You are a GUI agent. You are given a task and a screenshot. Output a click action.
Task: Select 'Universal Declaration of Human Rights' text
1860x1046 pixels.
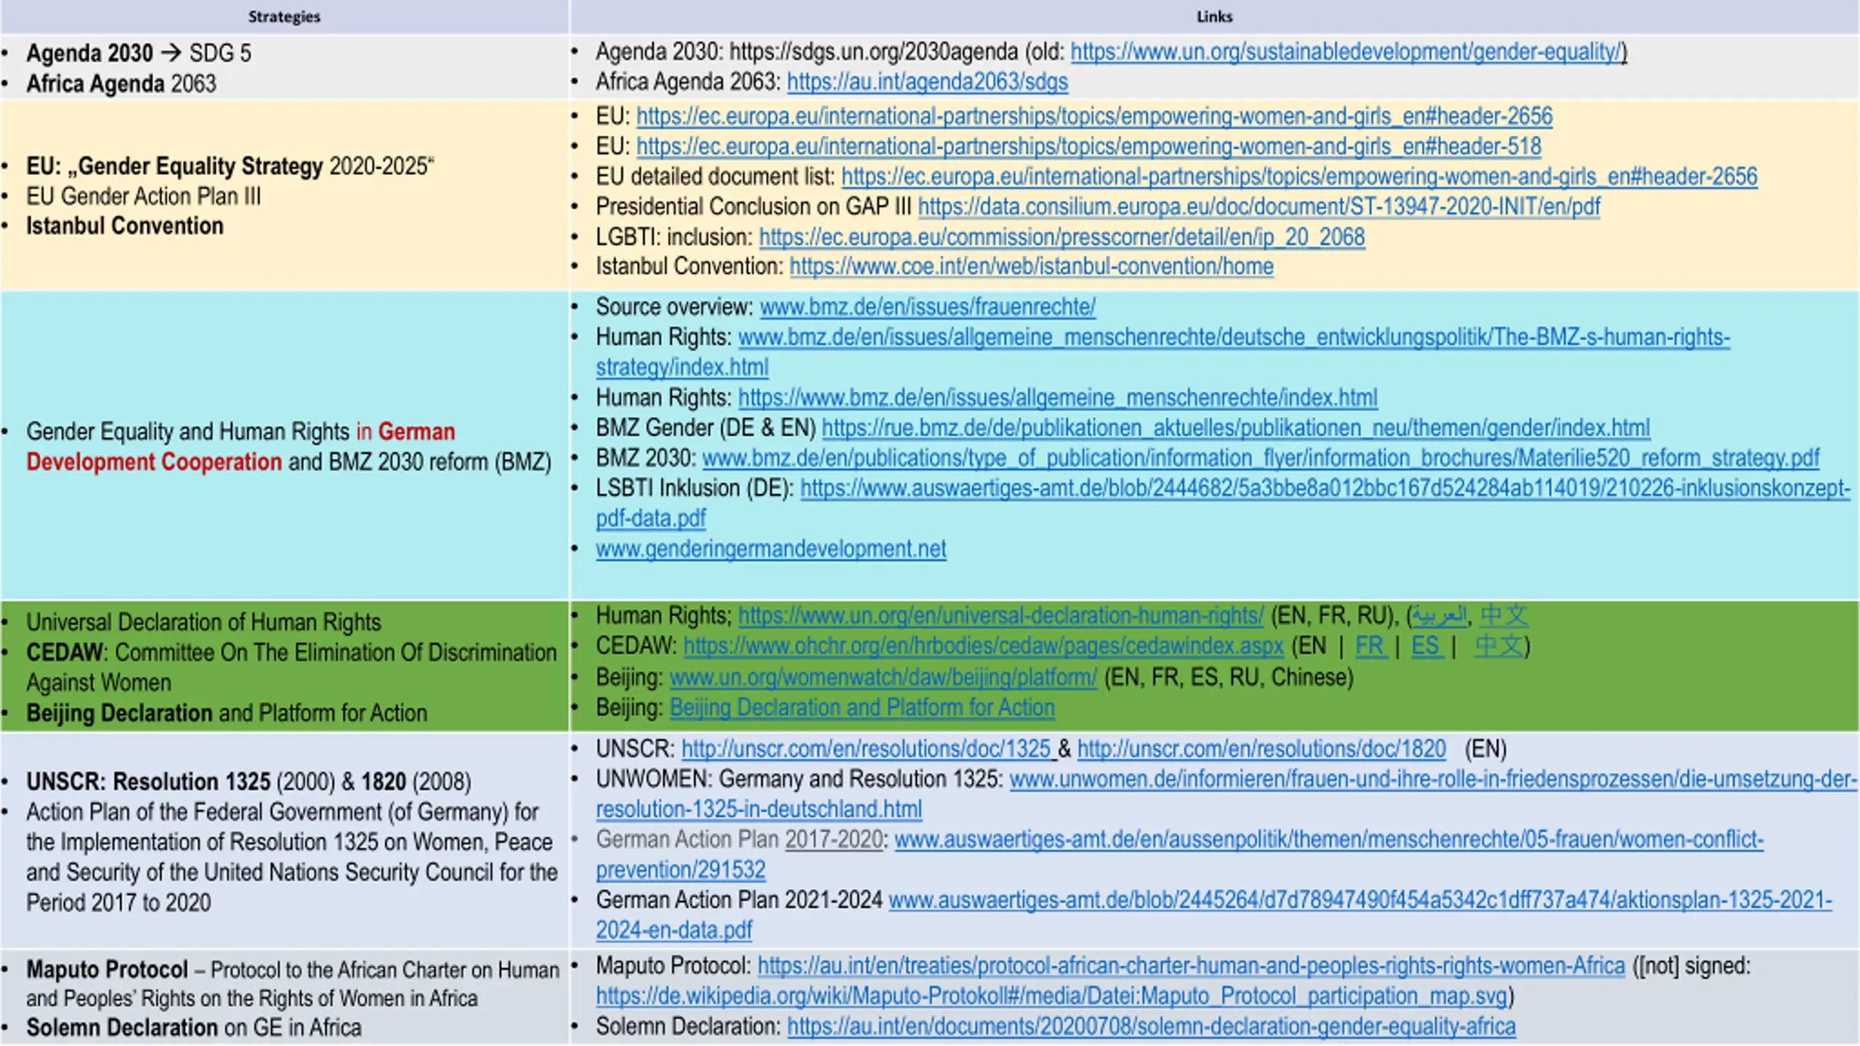tap(203, 623)
